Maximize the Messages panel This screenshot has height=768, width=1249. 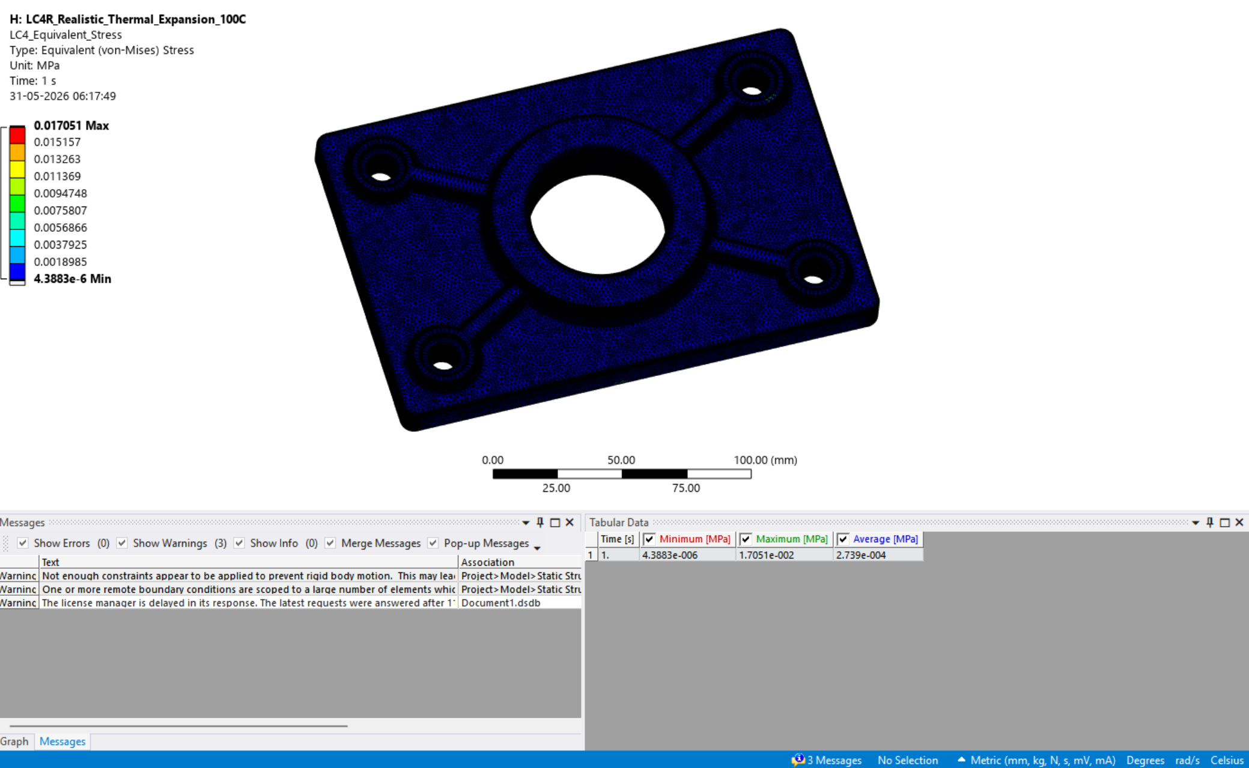point(555,522)
